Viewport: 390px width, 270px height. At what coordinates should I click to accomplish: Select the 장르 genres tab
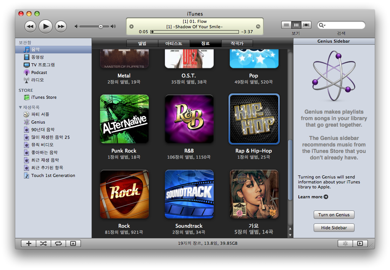[205, 43]
